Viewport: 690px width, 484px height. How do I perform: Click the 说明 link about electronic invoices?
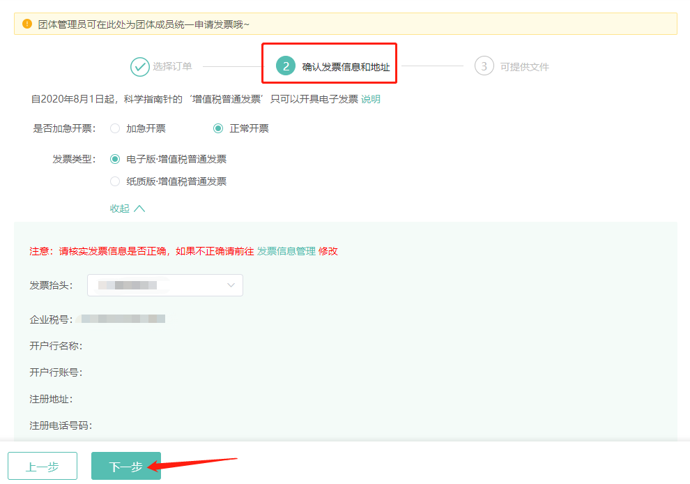pyautogui.click(x=370, y=99)
